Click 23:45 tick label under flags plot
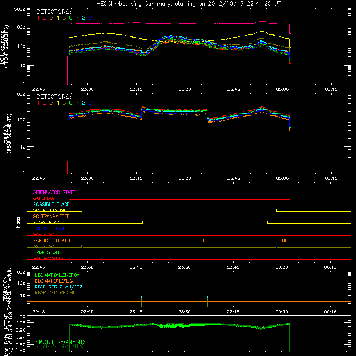Viewport: 356px width, 356px height. click(233, 267)
